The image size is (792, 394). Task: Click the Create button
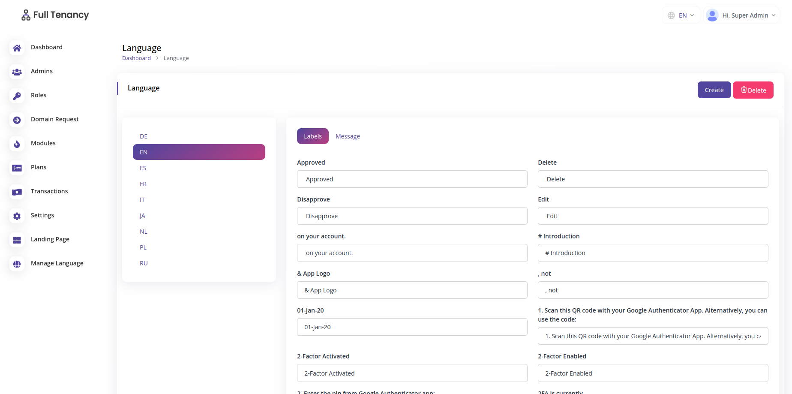click(x=714, y=90)
